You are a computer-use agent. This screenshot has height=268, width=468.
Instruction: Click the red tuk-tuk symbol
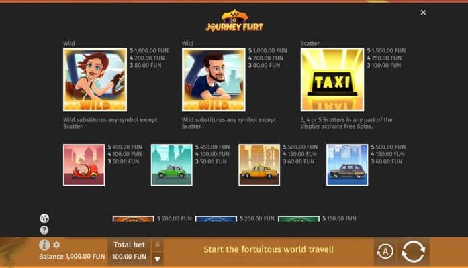tap(84, 165)
